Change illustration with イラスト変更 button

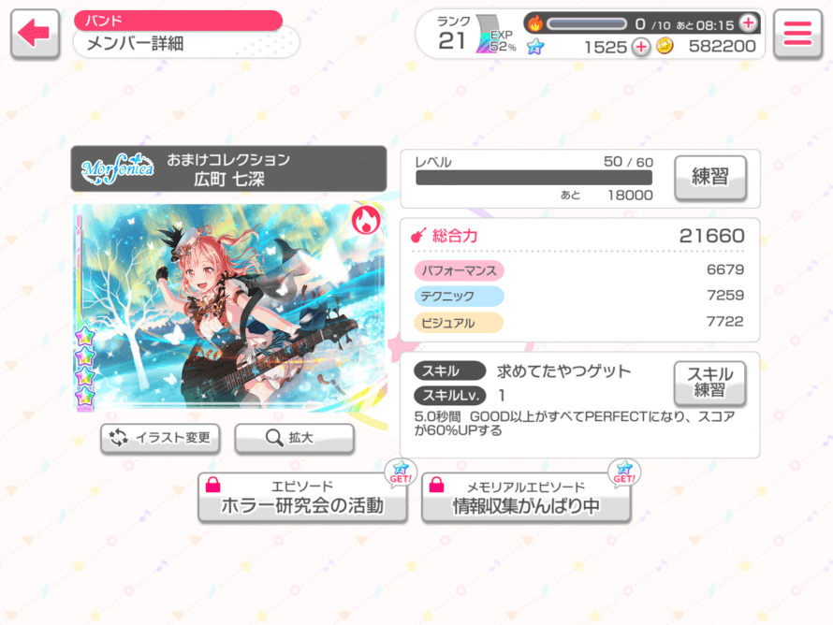pyautogui.click(x=160, y=438)
